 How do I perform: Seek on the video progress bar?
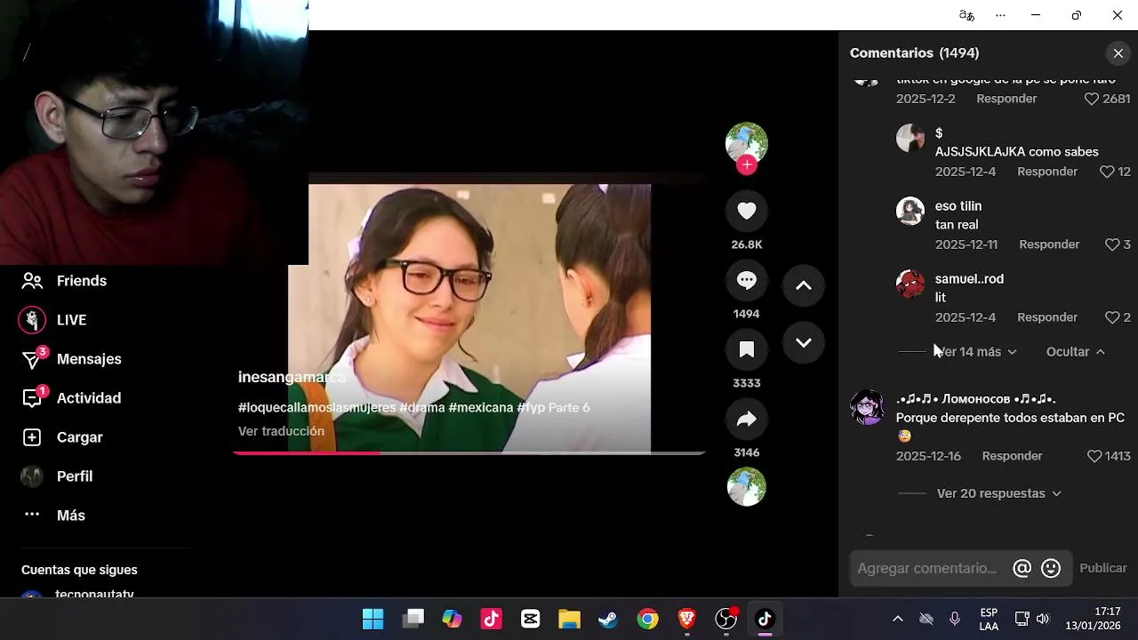[x=469, y=453]
